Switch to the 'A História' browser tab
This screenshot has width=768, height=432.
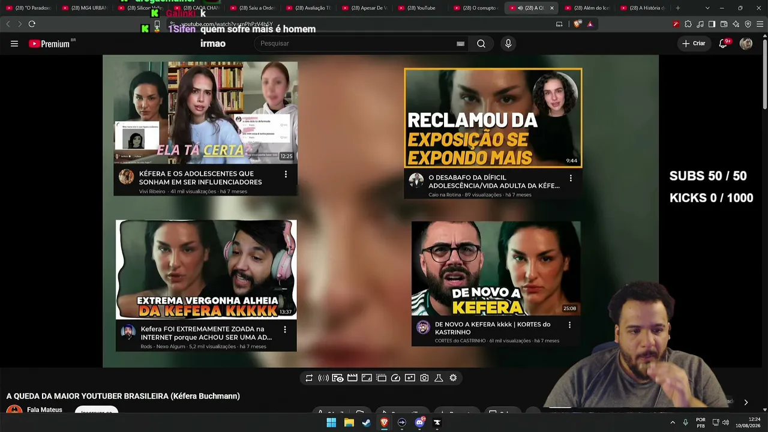tap(642, 8)
